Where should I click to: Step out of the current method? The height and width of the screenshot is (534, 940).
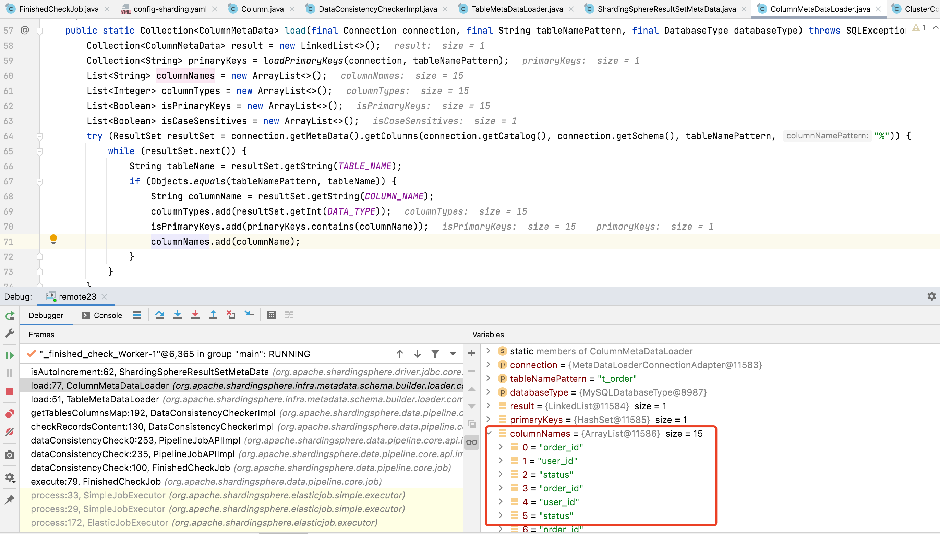tap(213, 315)
